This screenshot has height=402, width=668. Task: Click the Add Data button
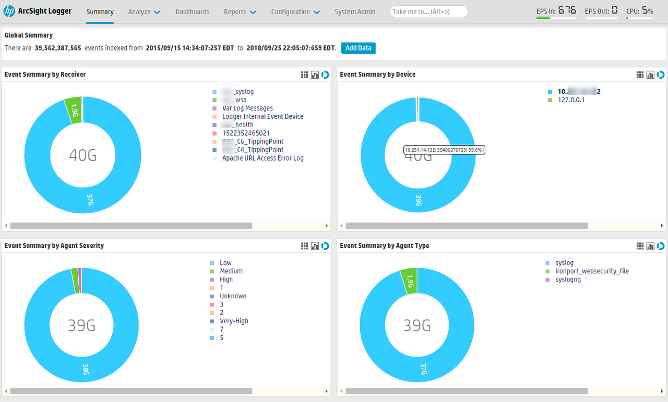point(359,48)
